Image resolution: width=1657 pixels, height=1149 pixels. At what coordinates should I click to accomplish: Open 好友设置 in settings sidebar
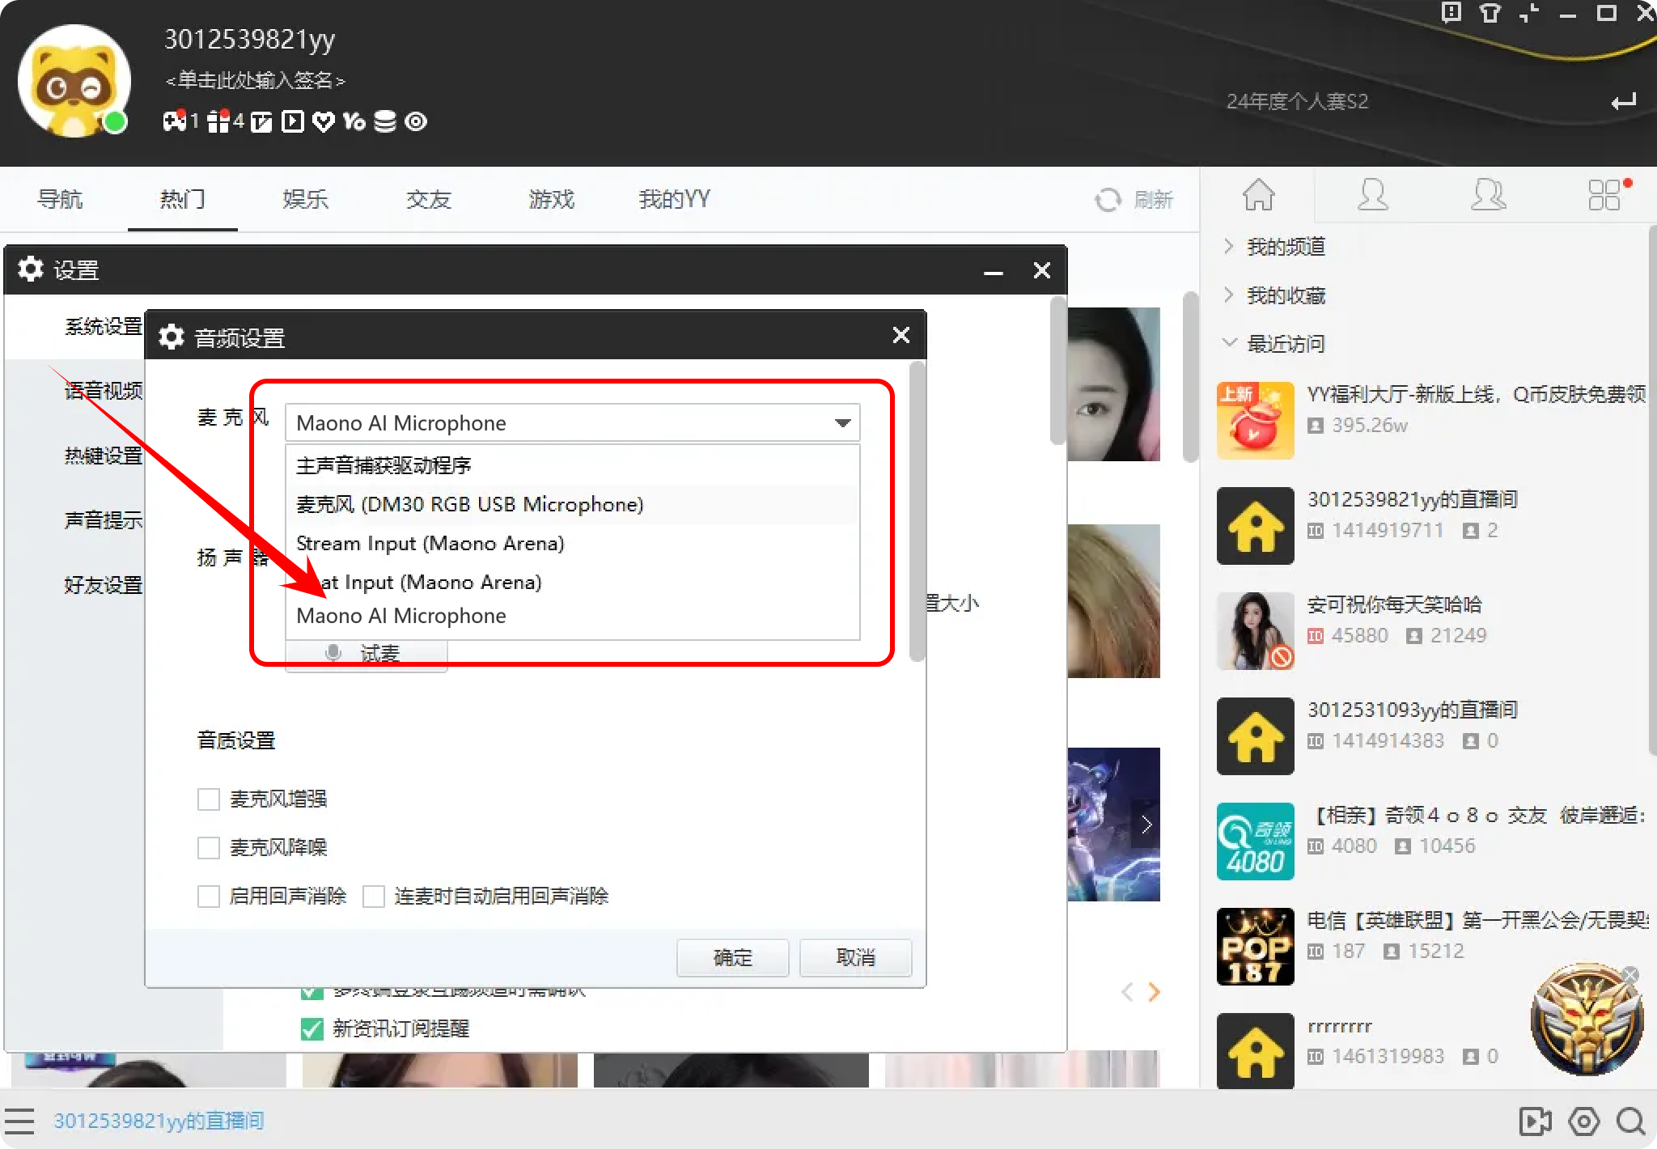point(104,585)
